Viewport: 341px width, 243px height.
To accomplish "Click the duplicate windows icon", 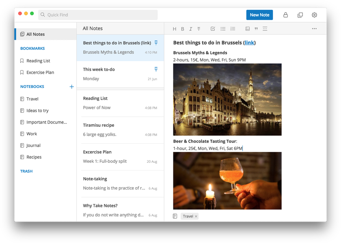I will [x=300, y=15].
